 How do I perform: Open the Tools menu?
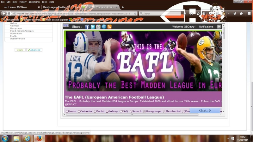[44, 2]
